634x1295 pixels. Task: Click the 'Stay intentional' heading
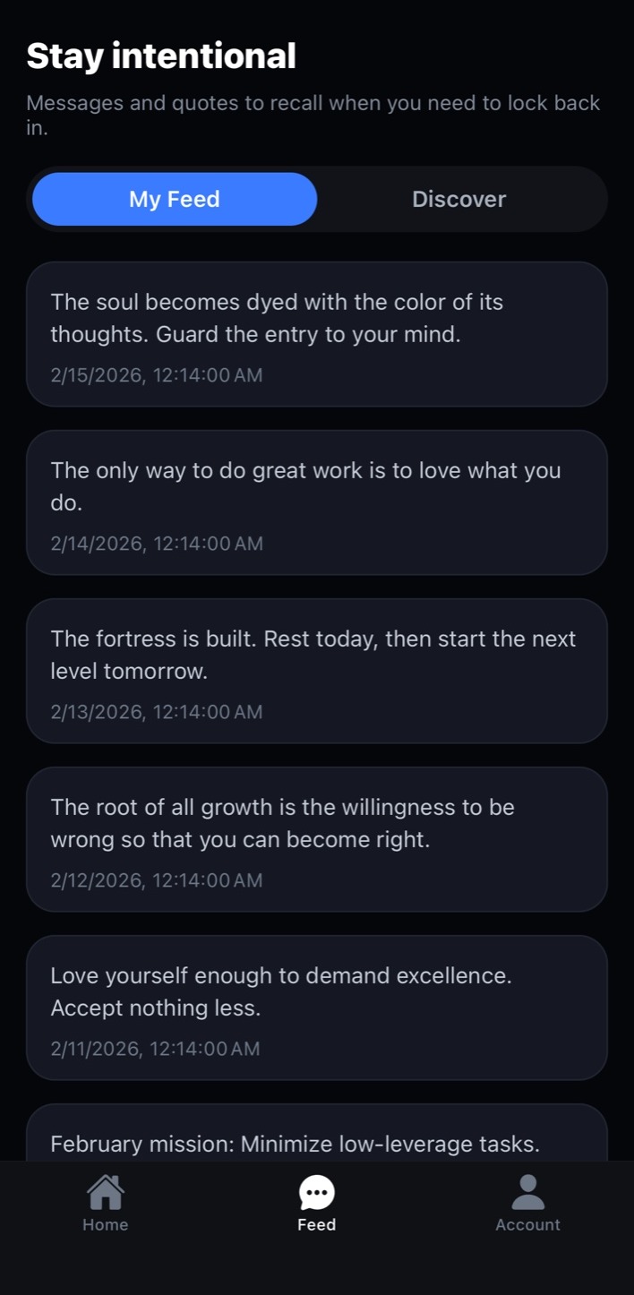(x=161, y=56)
